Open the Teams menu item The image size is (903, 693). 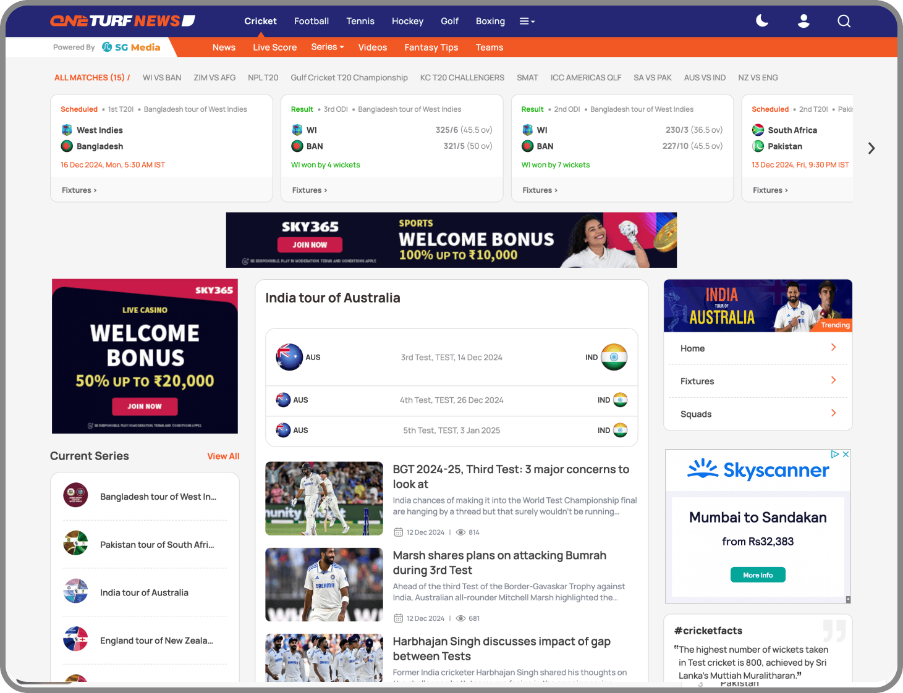point(490,47)
